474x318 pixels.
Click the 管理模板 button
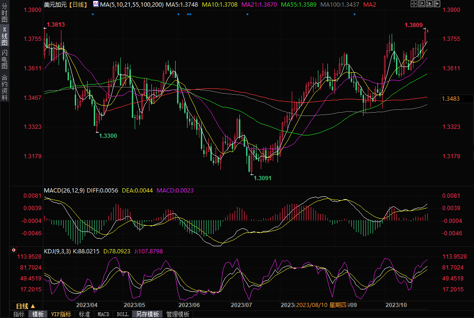[178, 314]
